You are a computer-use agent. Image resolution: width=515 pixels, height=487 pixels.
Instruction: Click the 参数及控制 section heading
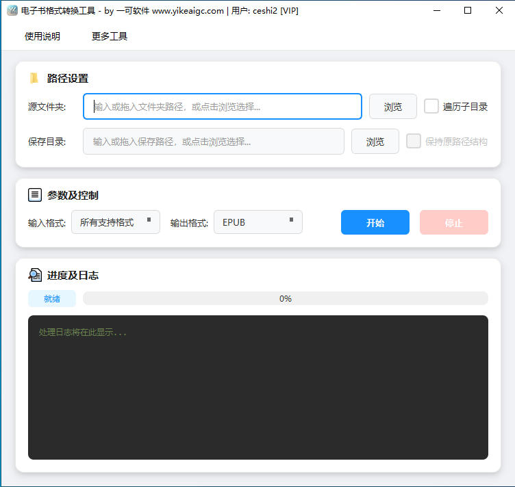pyautogui.click(x=73, y=195)
